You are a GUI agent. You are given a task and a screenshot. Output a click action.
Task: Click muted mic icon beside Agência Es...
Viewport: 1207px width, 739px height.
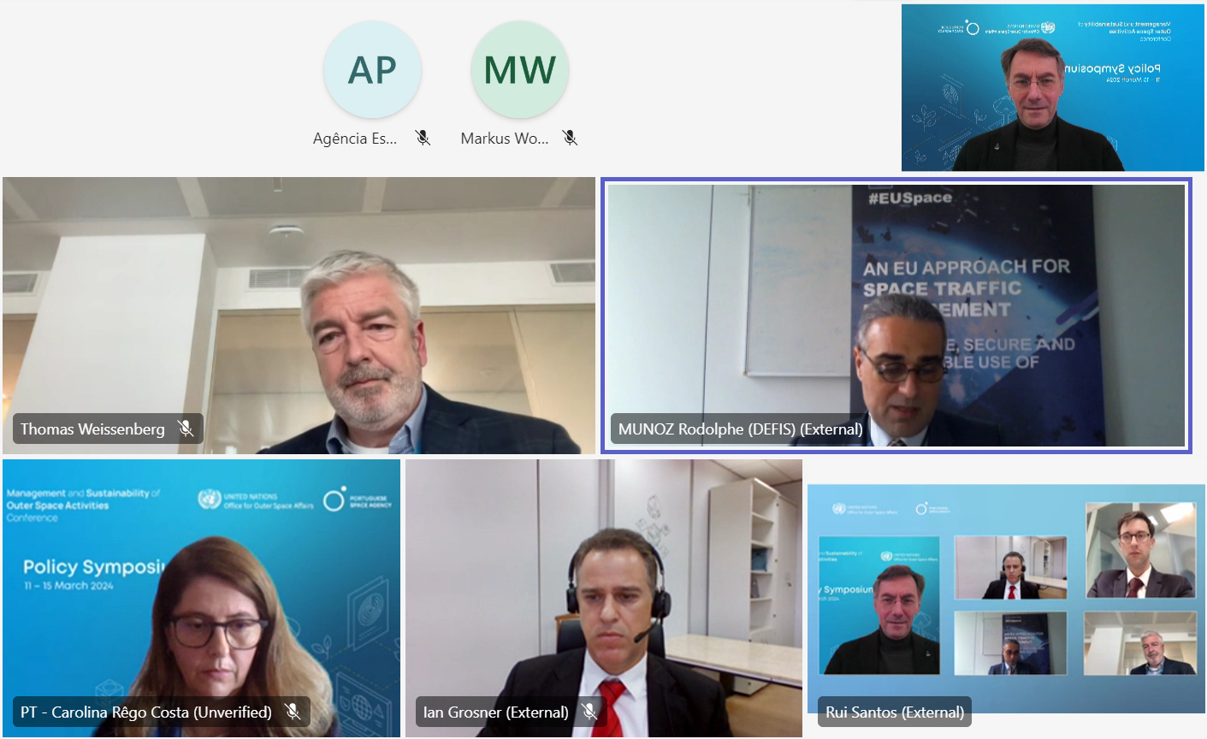pyautogui.click(x=423, y=138)
